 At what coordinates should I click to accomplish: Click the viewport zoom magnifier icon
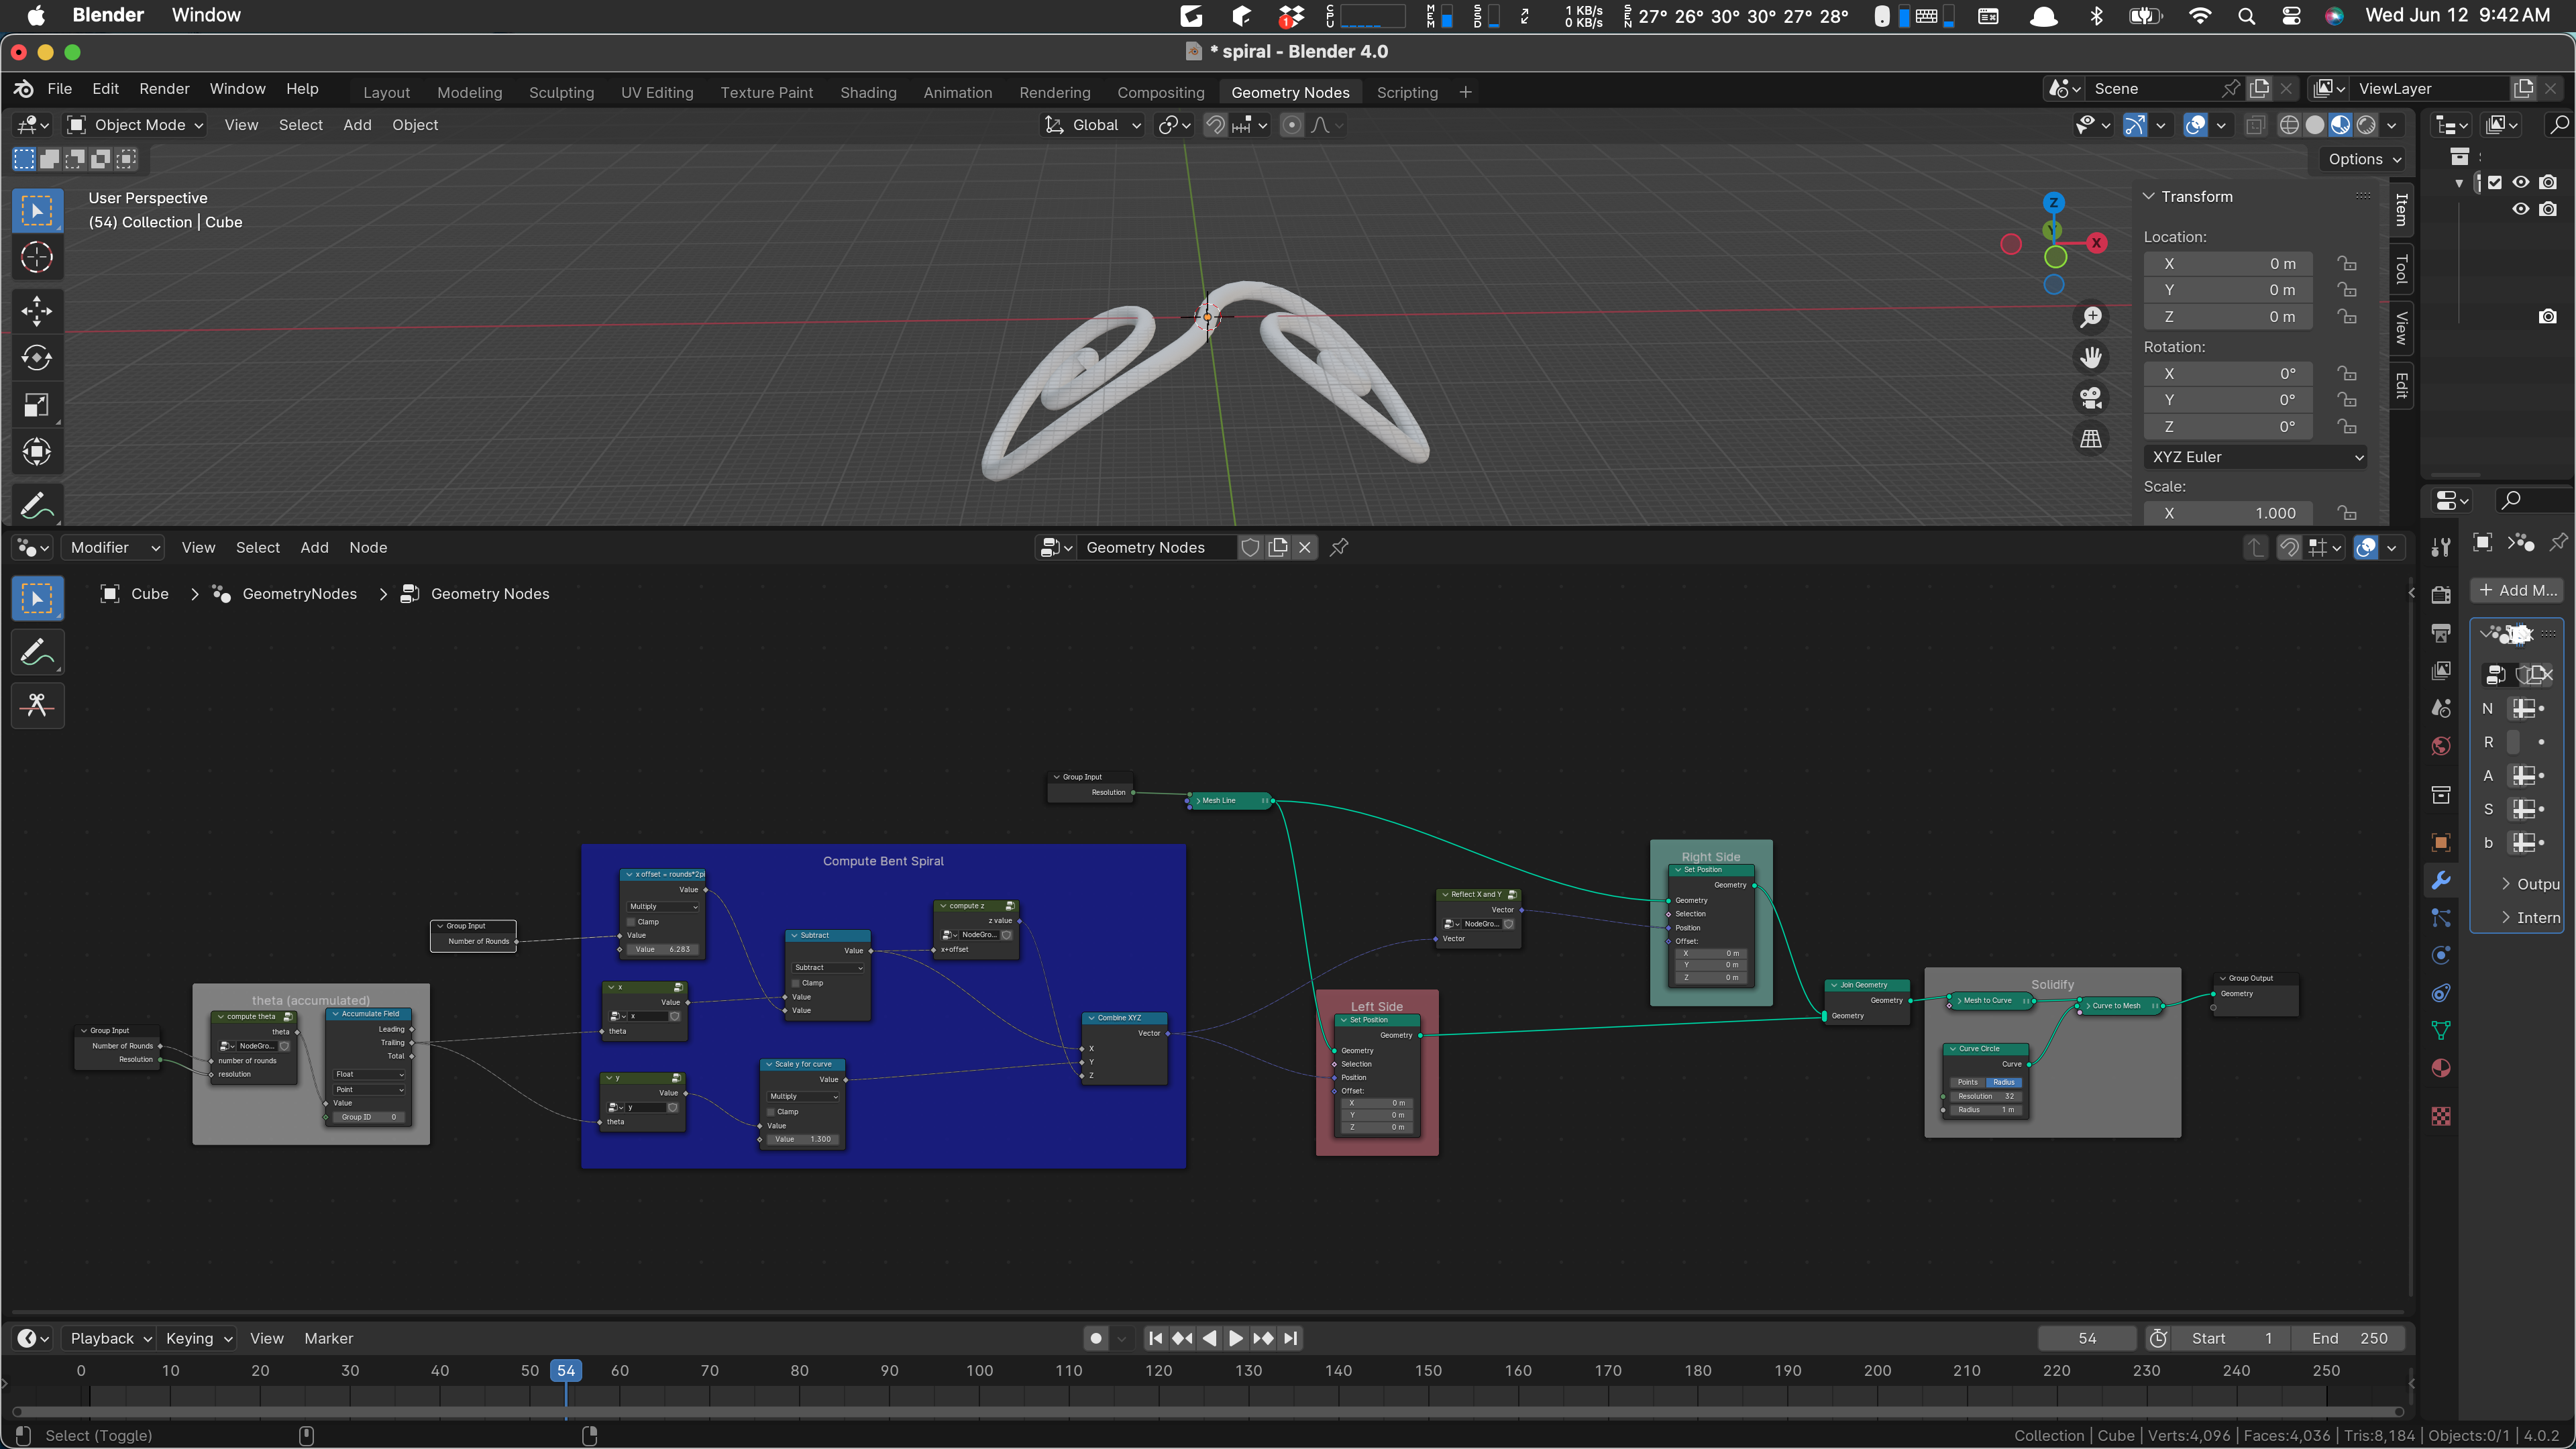point(2091,317)
